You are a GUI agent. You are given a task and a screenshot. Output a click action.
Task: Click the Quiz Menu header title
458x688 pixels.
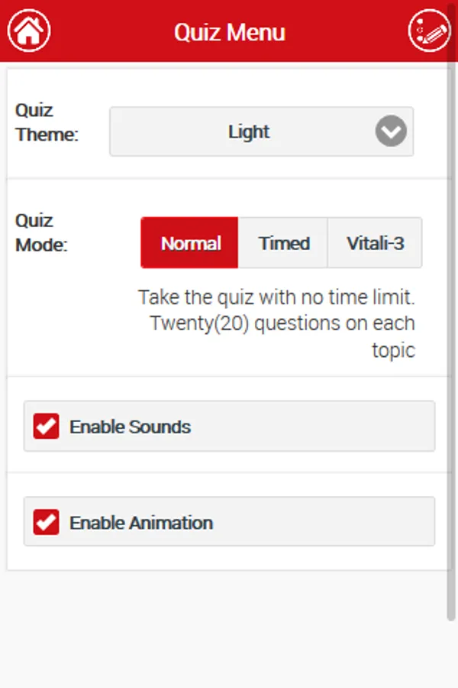229,32
